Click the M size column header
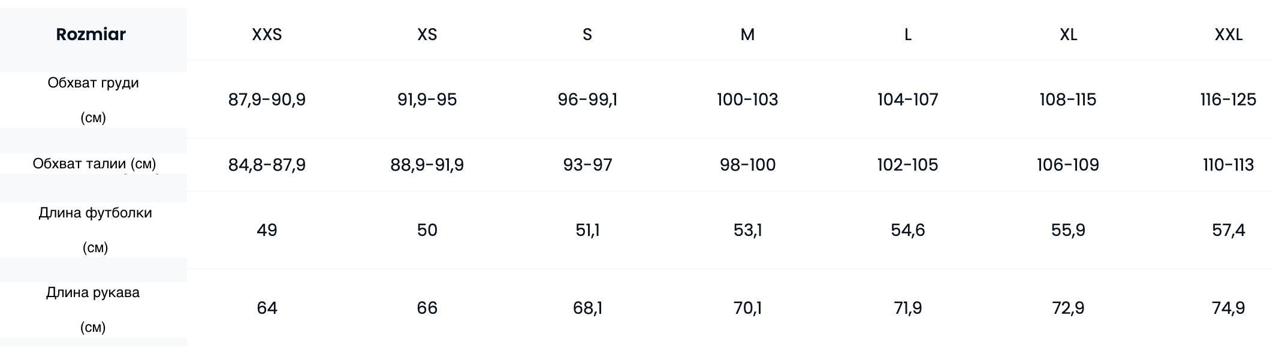Image resolution: width=1273 pixels, height=357 pixels. click(x=747, y=35)
